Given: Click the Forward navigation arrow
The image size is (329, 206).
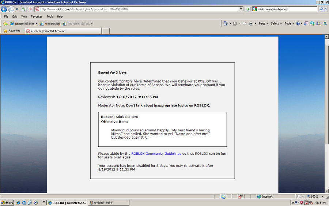Looking at the screenshot, I should (11, 9).
